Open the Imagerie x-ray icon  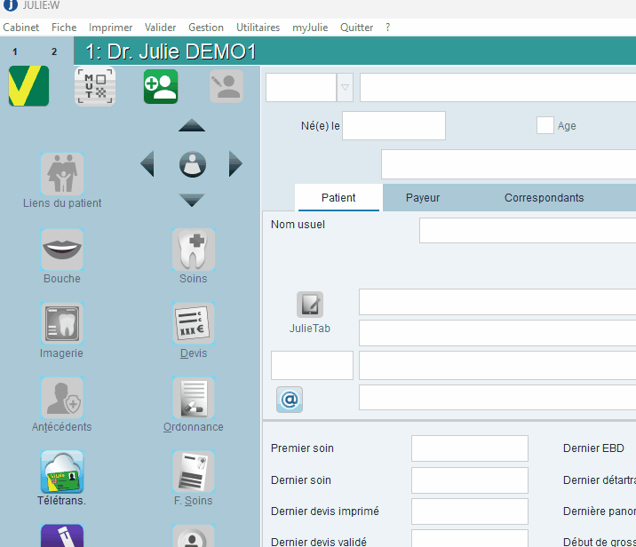[x=62, y=323]
